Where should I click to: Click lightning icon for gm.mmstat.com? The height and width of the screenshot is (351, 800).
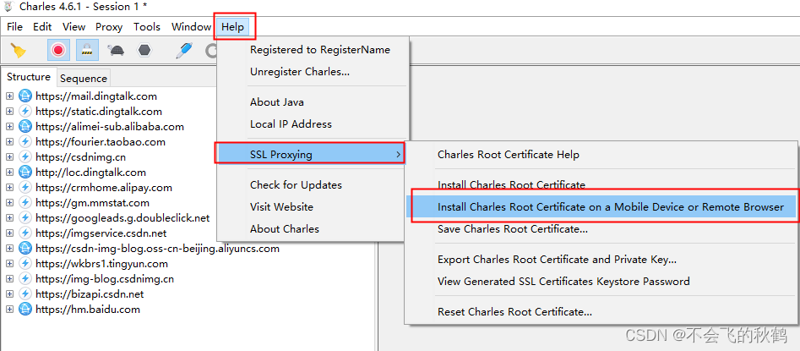click(24, 203)
